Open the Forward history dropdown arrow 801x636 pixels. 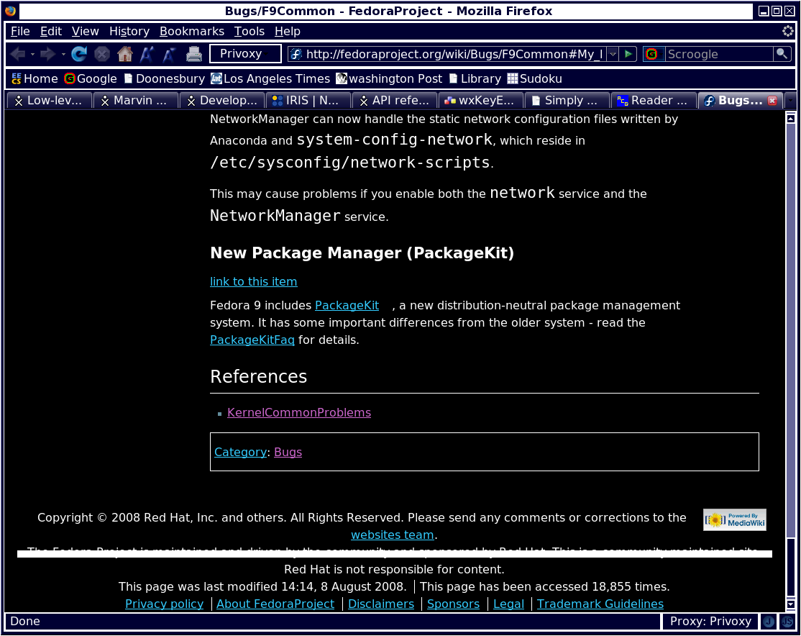pos(63,54)
